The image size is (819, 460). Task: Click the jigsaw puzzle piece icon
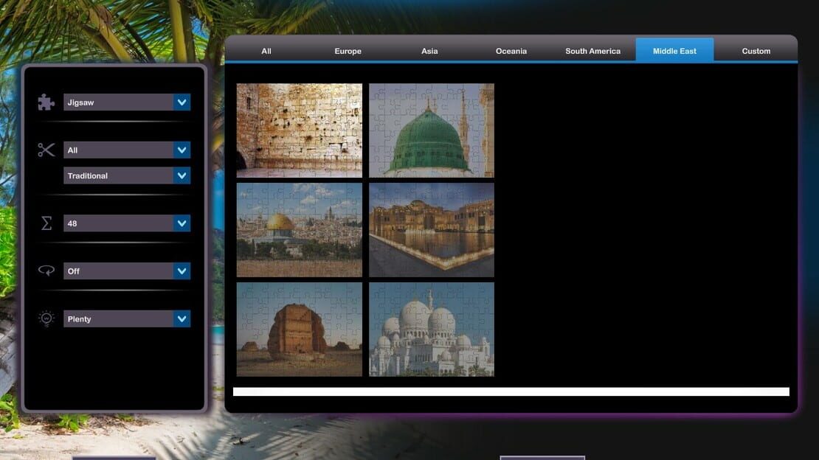46,102
